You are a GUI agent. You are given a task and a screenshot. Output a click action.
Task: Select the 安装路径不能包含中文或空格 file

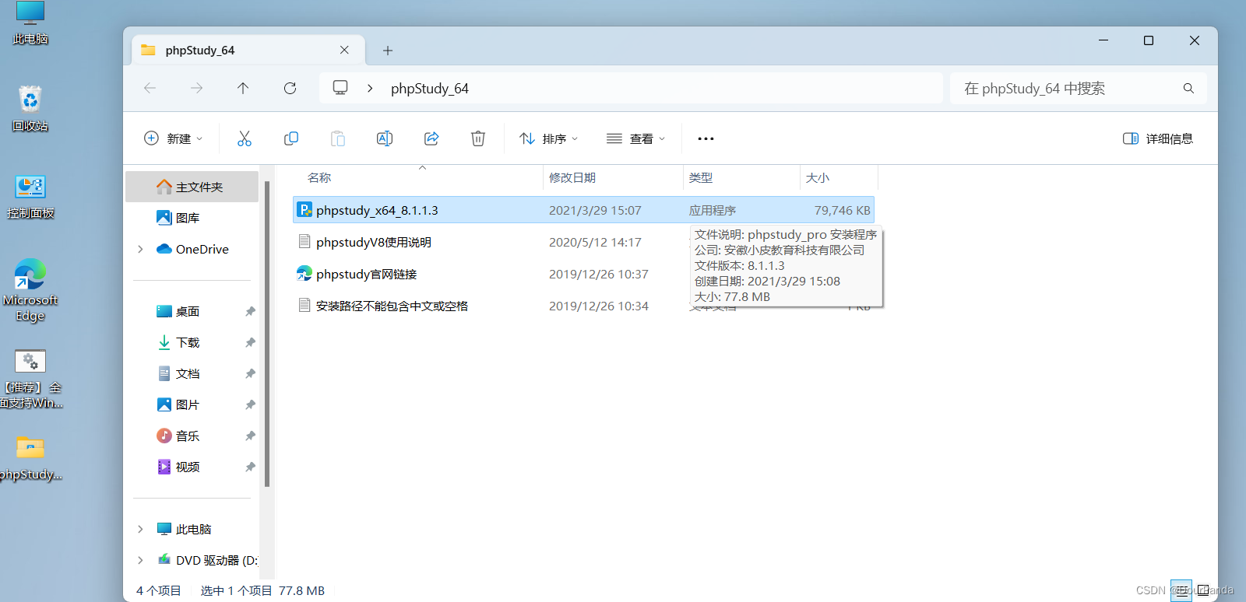point(392,306)
